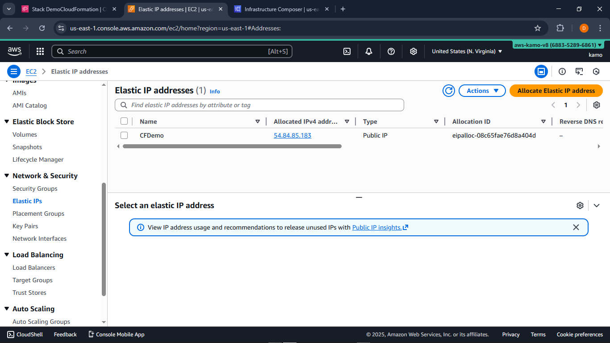
Task: Open the notifications bell
Action: (x=369, y=51)
